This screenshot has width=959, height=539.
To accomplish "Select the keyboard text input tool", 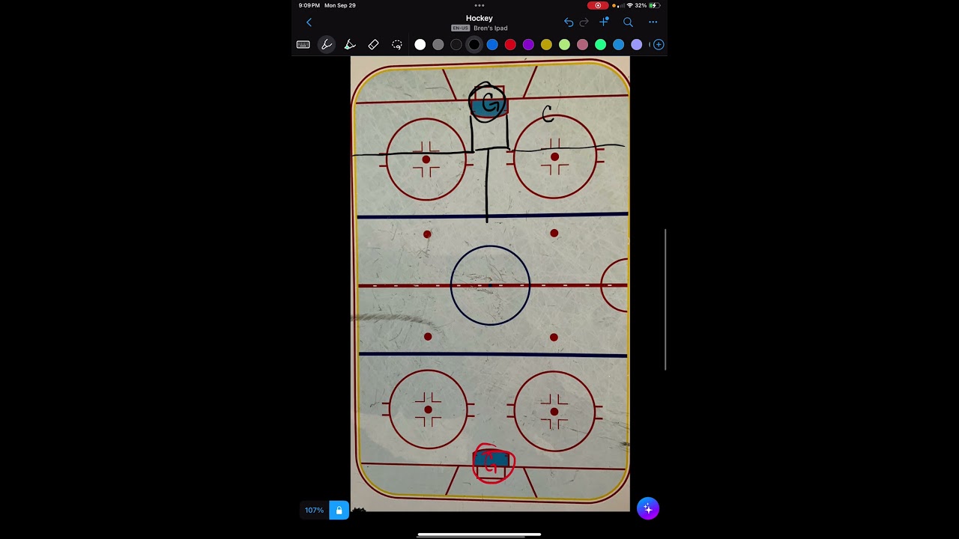I will tap(303, 45).
